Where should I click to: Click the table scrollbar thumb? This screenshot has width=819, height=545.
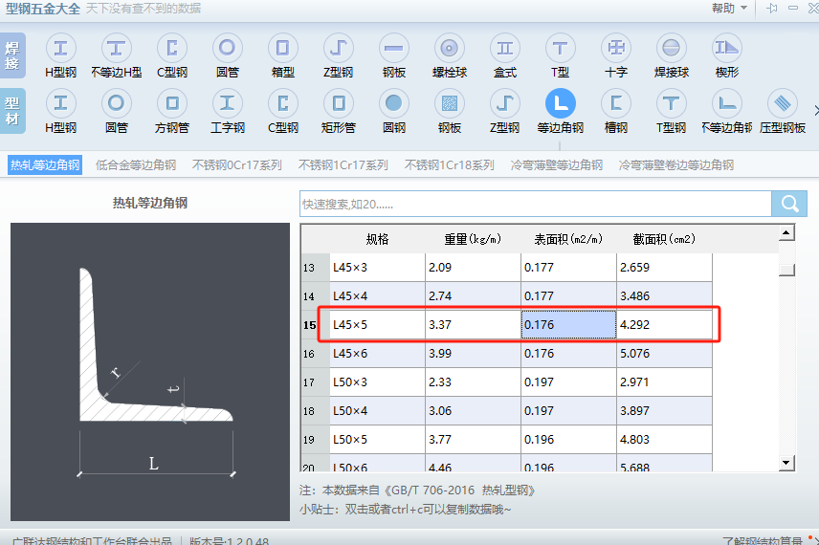click(x=786, y=270)
